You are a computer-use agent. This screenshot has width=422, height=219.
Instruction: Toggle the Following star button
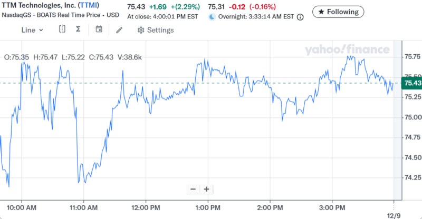tap(338, 12)
